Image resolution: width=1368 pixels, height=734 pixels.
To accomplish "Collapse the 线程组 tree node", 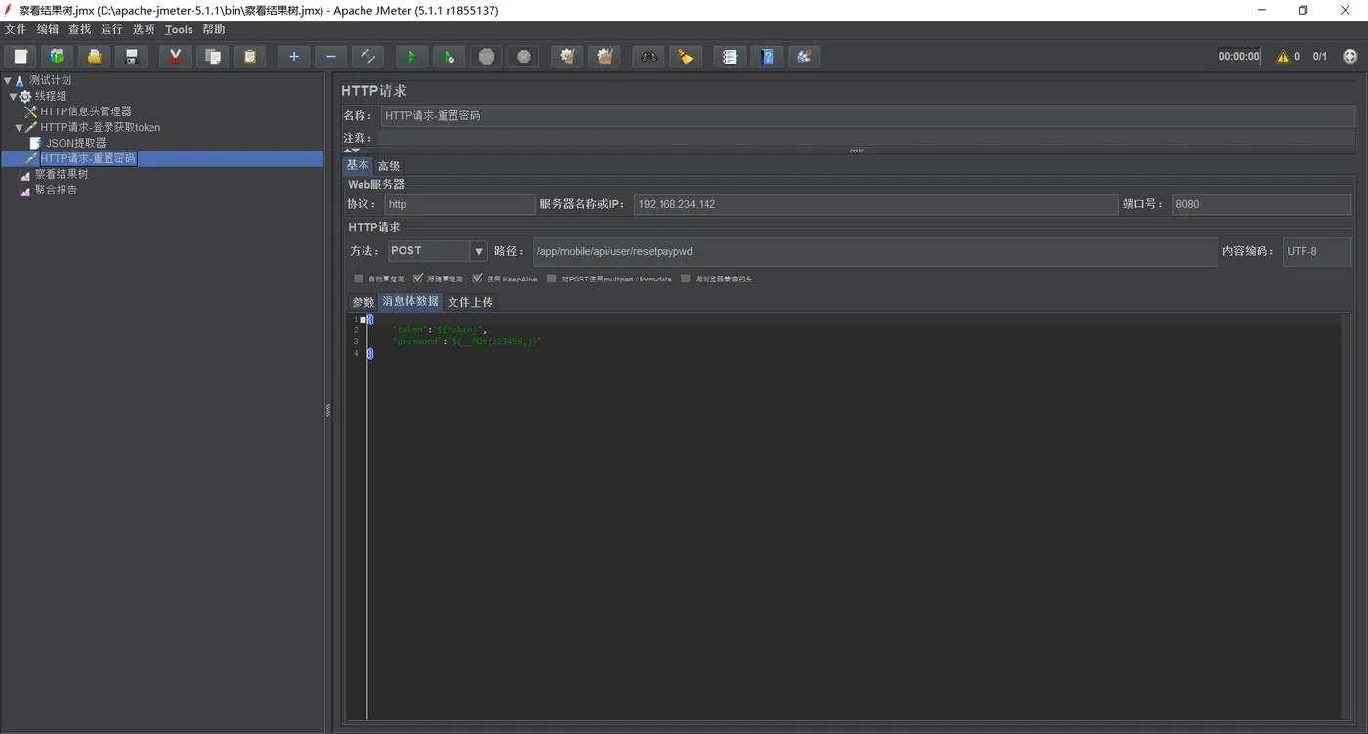I will click(x=14, y=97).
